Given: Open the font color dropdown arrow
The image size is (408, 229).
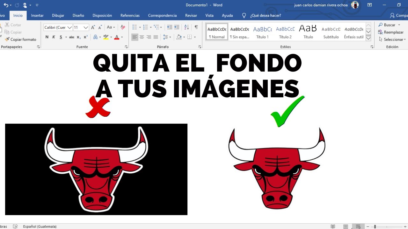Looking at the screenshot, I should [x=122, y=37].
